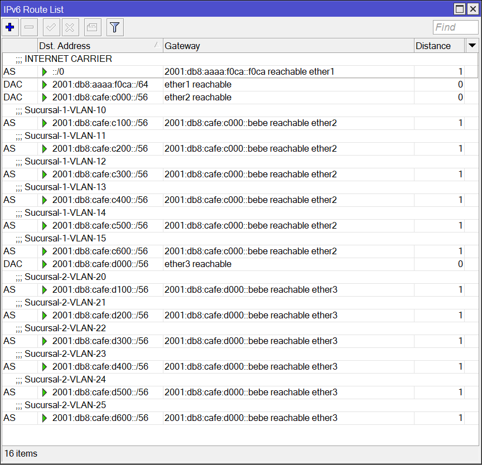The width and height of the screenshot is (482, 465).
Task: Click gateway of route 2001:db8:cafe:d600::/56
Action: point(250,418)
